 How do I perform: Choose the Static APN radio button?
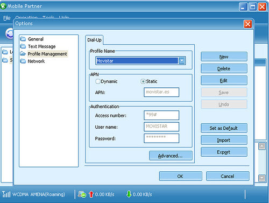click(x=143, y=81)
